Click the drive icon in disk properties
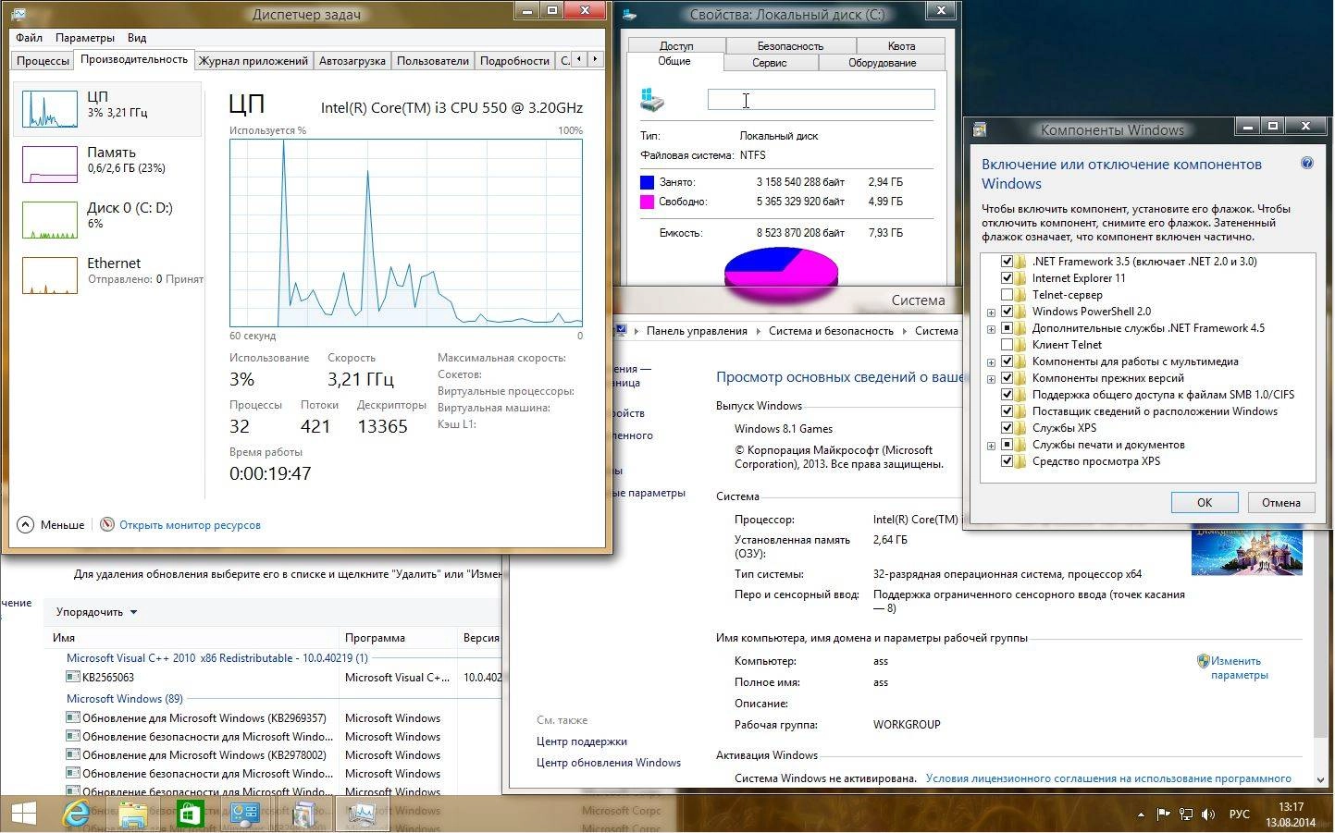The height and width of the screenshot is (833, 1335). point(652,100)
